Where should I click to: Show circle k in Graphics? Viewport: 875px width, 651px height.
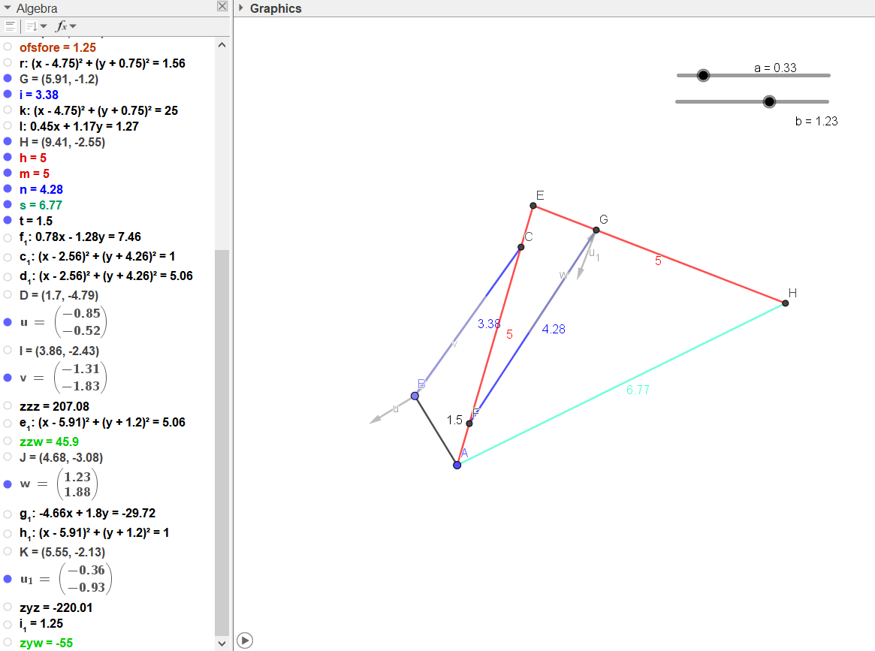[x=8, y=110]
